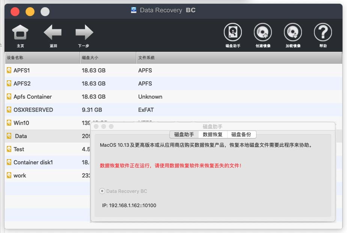
Task: Click the drive icon beside APFS2
Action: pyautogui.click(x=9, y=83)
